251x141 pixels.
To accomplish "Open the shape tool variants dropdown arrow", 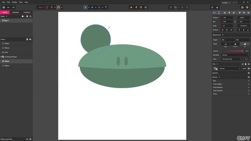I will pyautogui.click(x=102, y=7).
